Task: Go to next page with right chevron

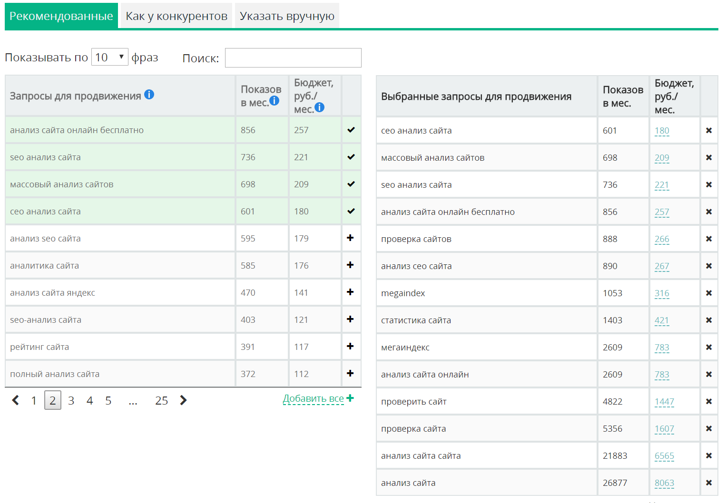Action: coord(183,400)
